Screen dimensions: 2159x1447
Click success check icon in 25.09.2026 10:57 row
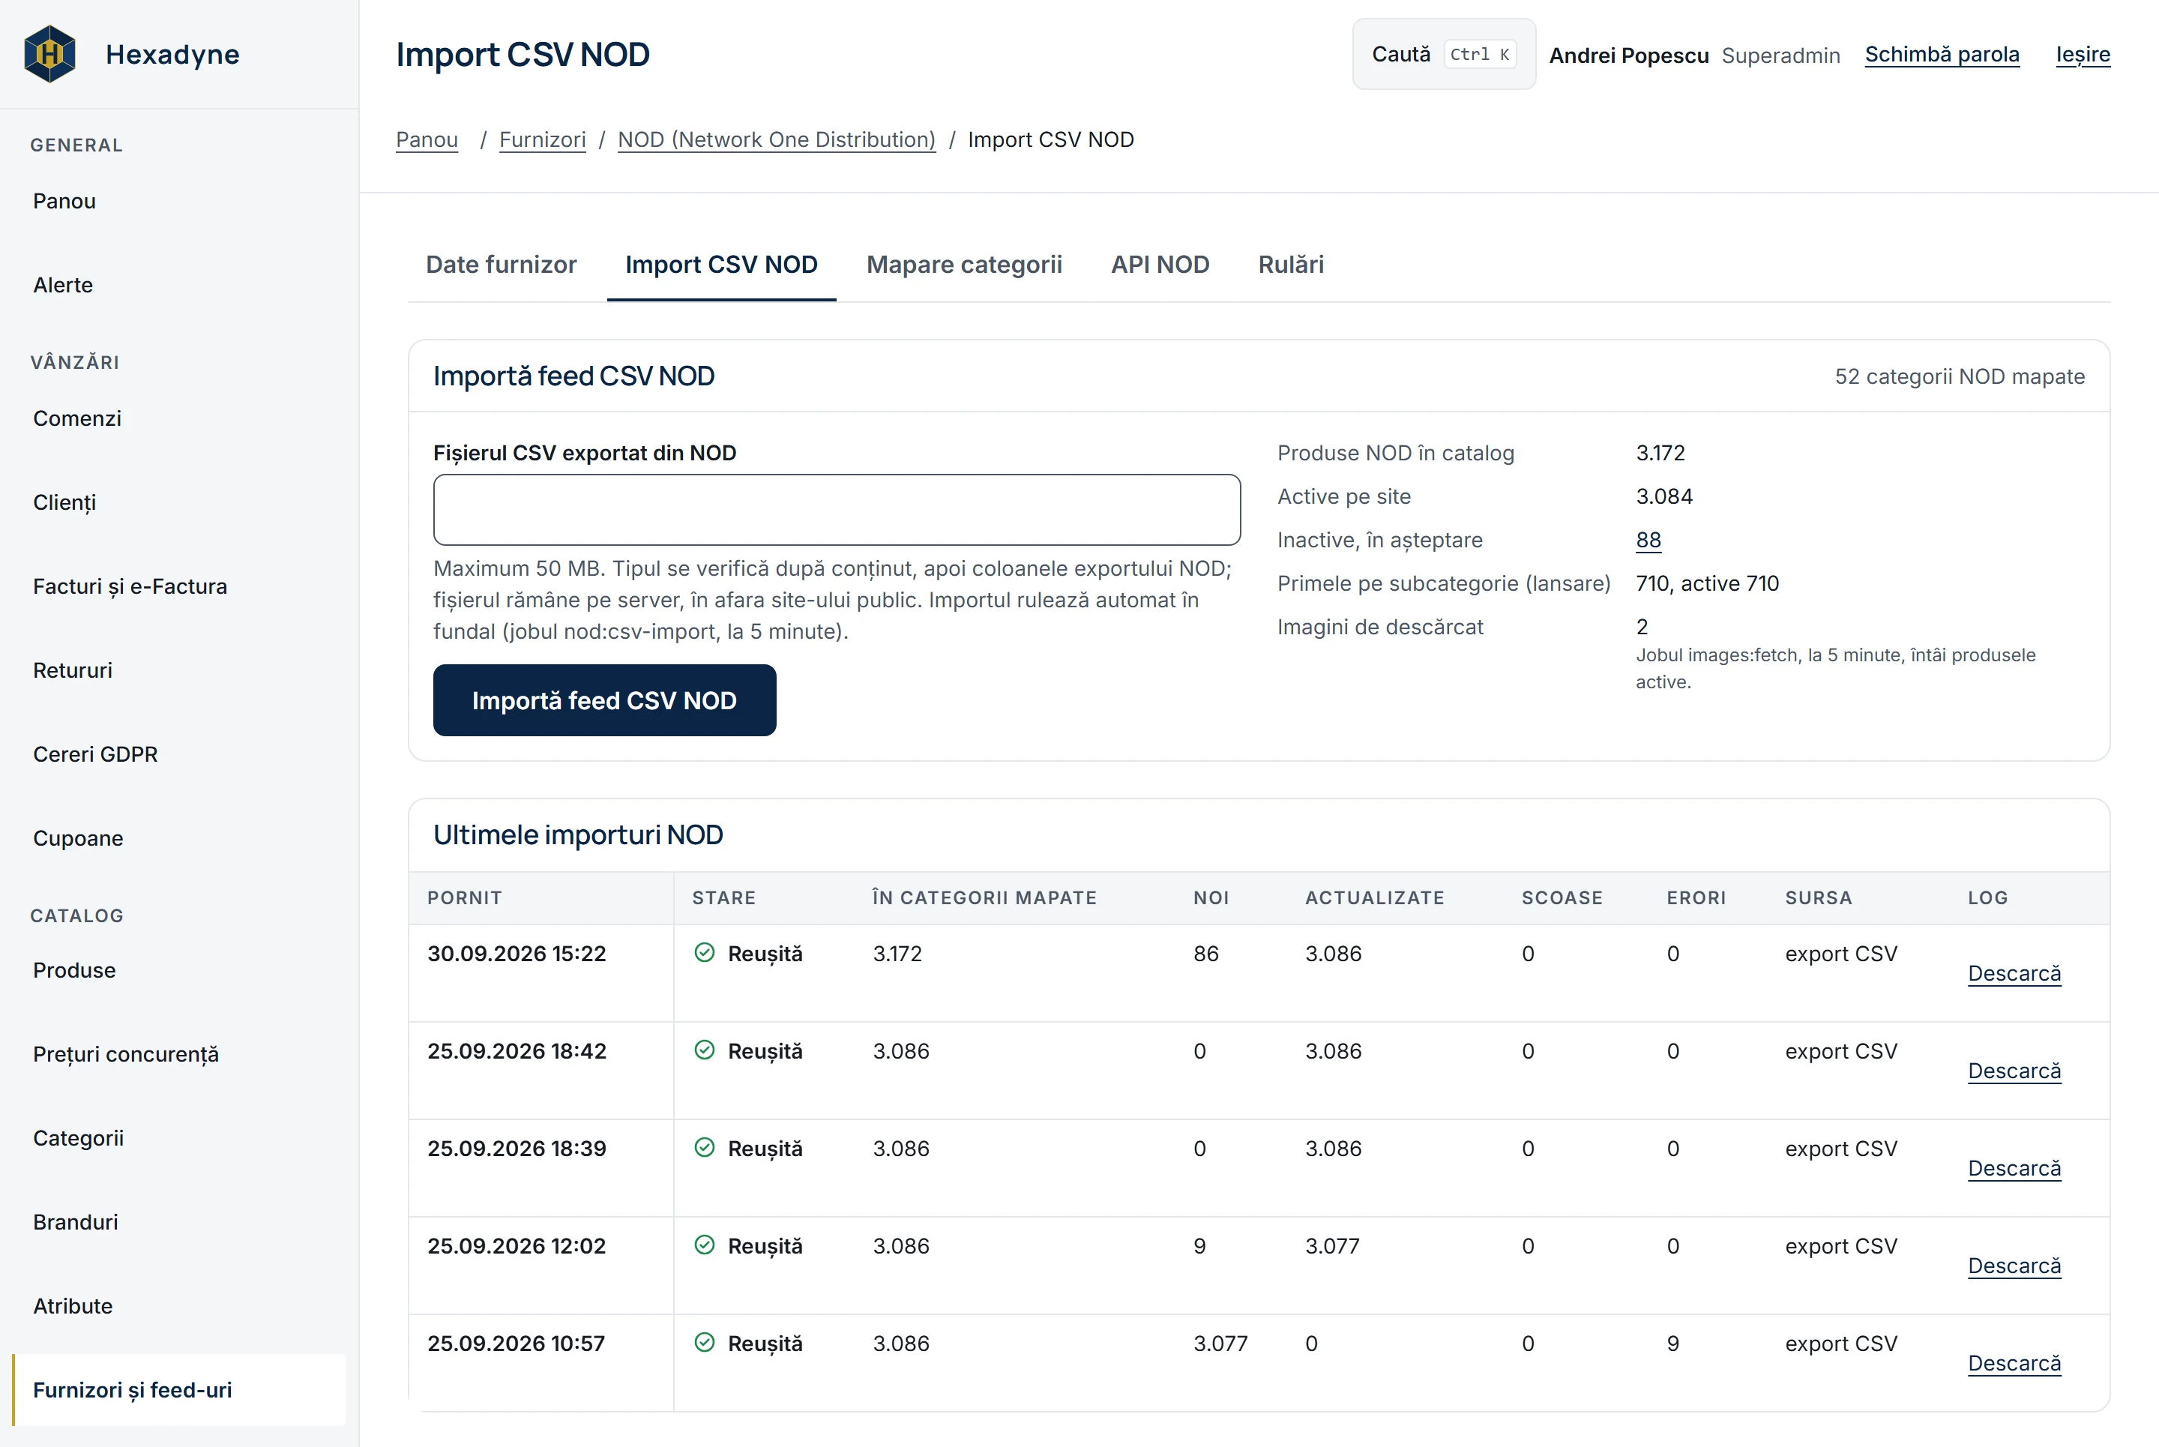pos(704,1342)
